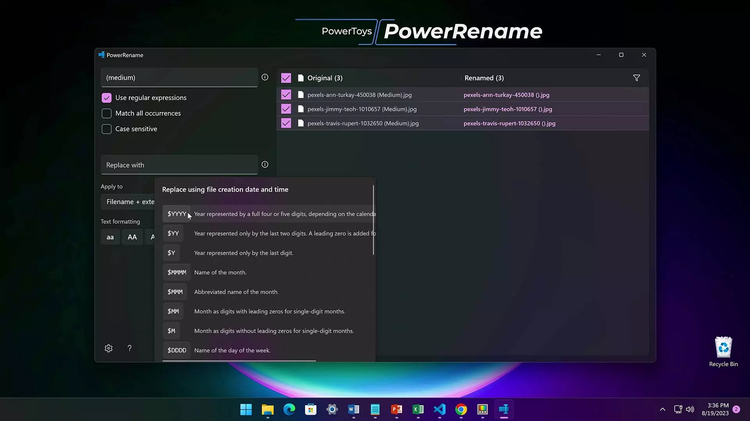The image size is (750, 421).
Task: Click file icon next to pexels-arın-turkay row
Action: click(x=301, y=95)
